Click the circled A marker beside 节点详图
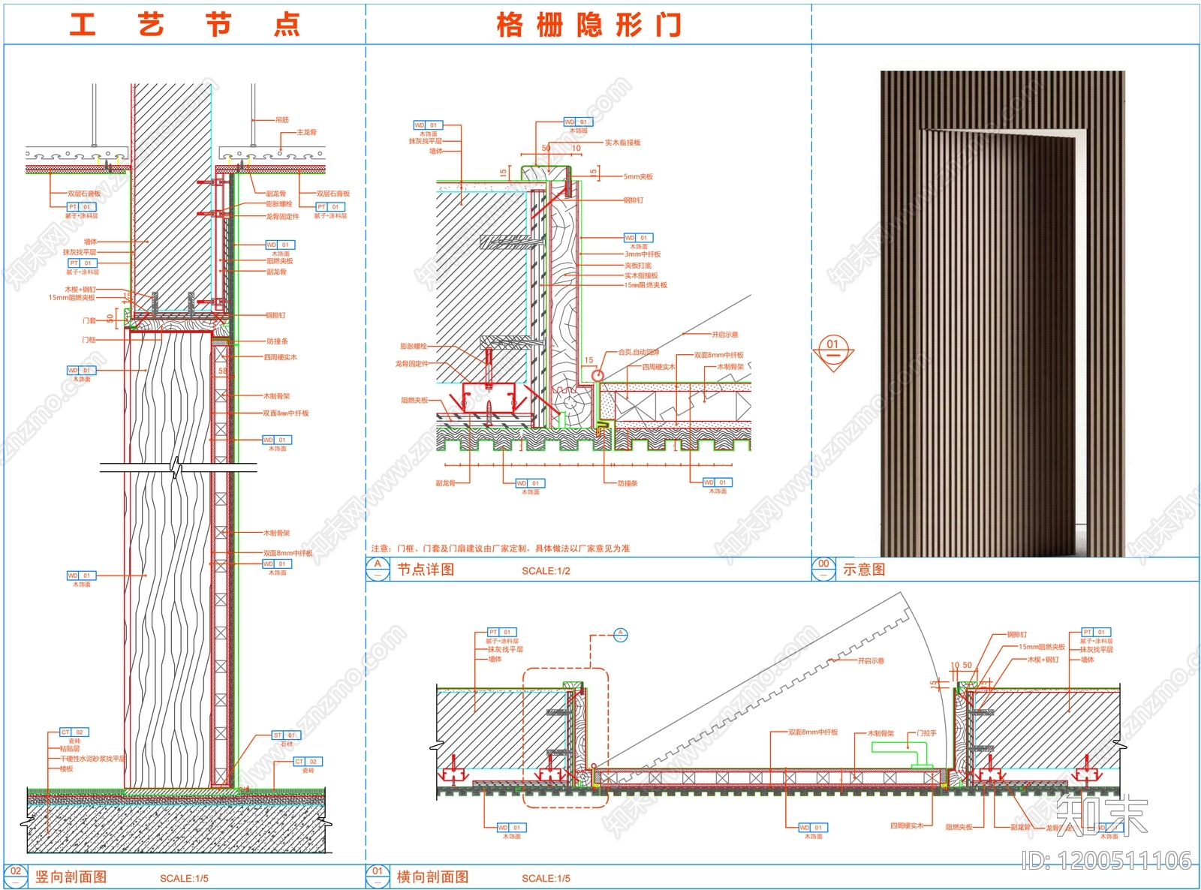 (378, 570)
